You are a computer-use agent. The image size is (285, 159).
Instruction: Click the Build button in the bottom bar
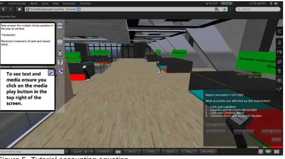tap(170, 152)
